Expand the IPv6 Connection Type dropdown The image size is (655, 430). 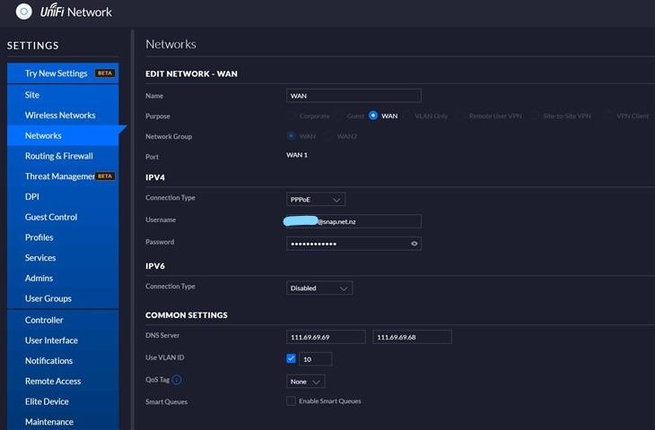coord(320,288)
